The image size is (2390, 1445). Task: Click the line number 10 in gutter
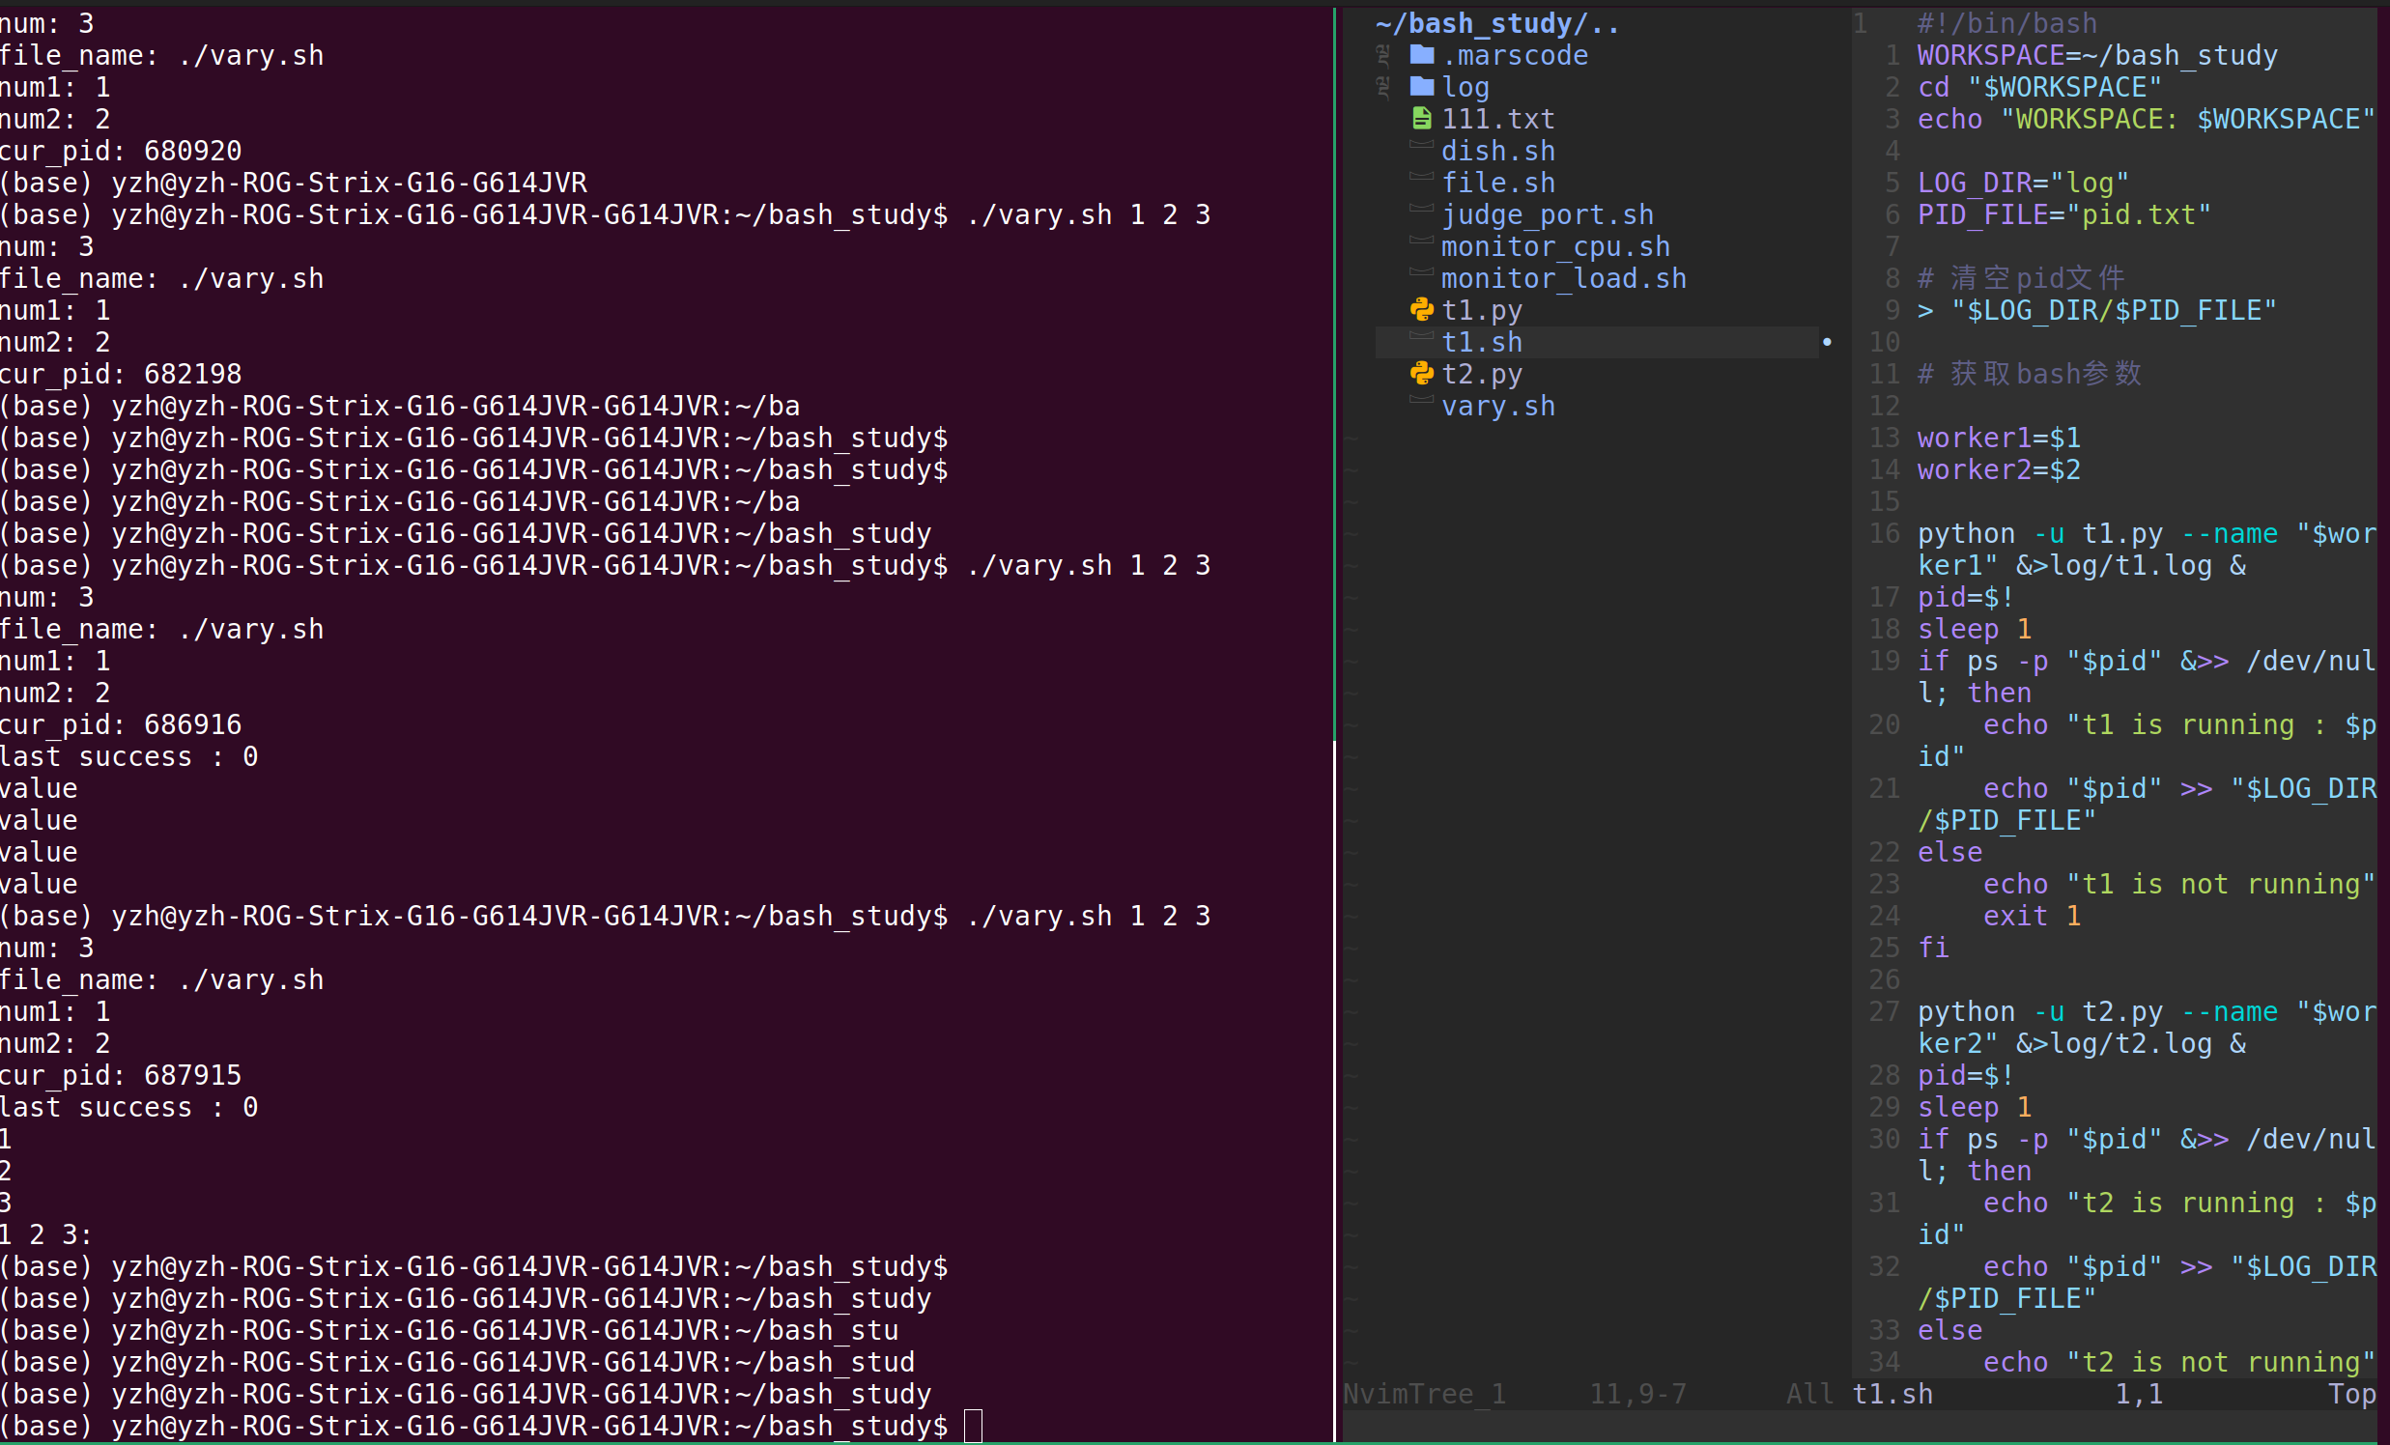(x=1884, y=342)
